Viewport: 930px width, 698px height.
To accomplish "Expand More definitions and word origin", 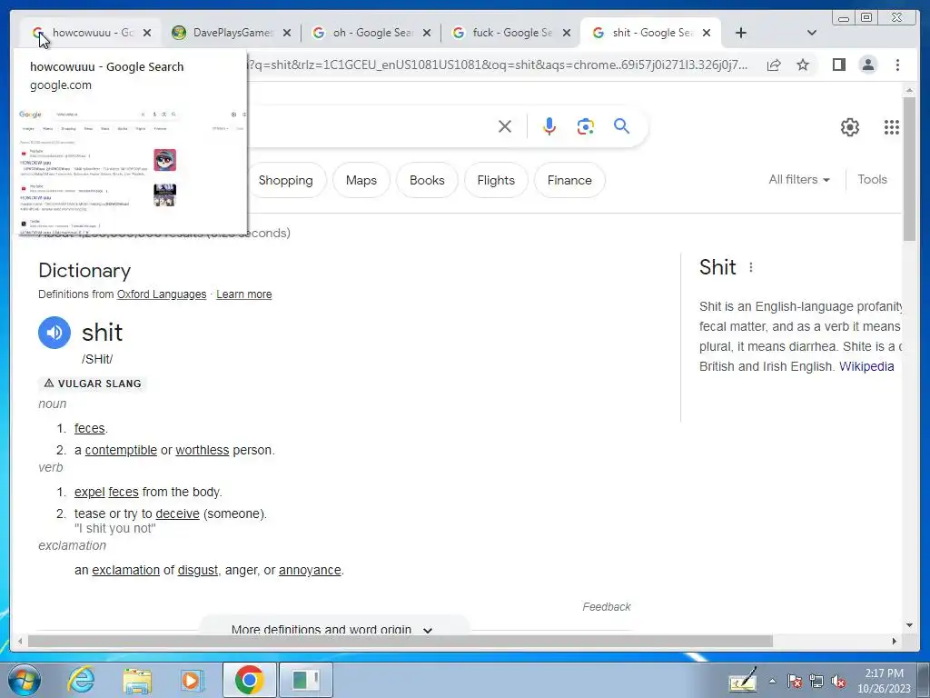I will [x=333, y=629].
